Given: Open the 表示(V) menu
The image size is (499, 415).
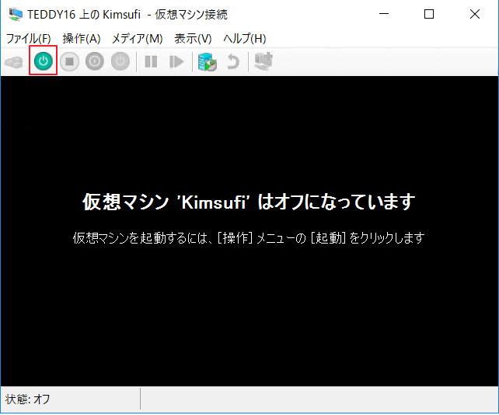Looking at the screenshot, I should [193, 39].
